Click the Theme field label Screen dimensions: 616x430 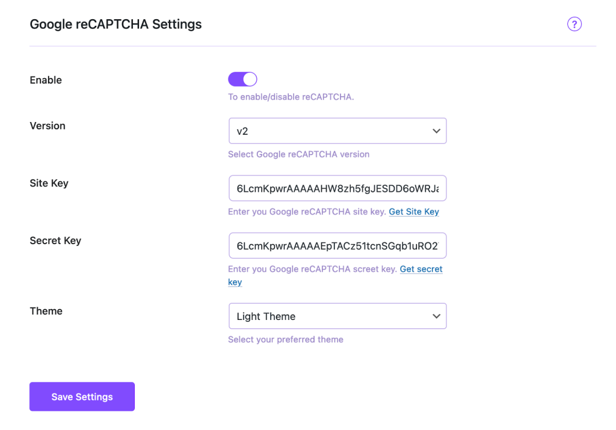point(46,311)
